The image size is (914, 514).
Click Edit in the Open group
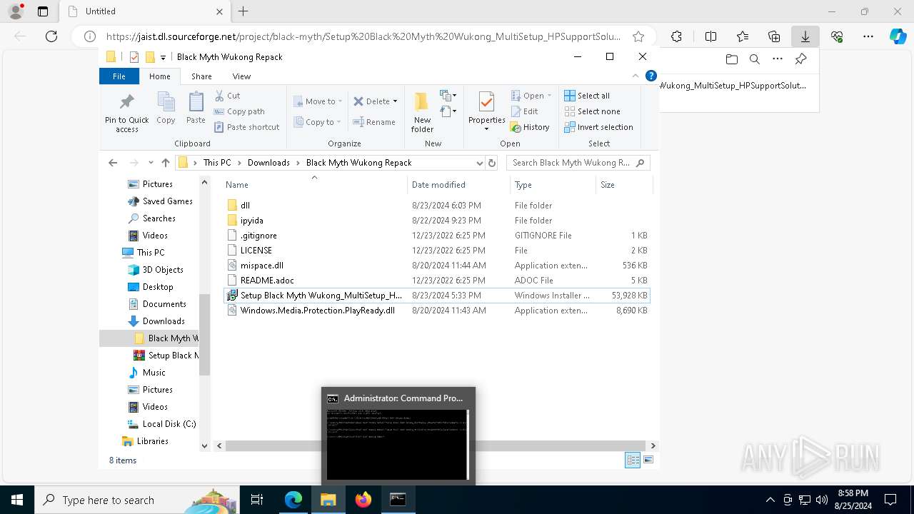pos(524,111)
